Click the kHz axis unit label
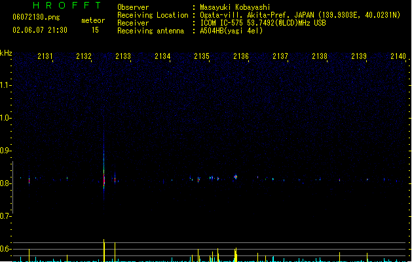The image size is (412, 262). coord(6,53)
